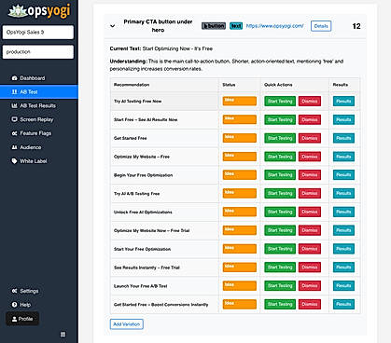Click the Settings gears icon
This screenshot has height=343, width=391.
click(x=14, y=291)
